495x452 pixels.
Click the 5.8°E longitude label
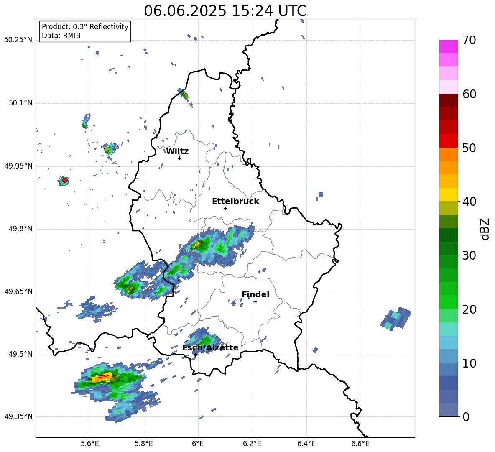pos(144,444)
